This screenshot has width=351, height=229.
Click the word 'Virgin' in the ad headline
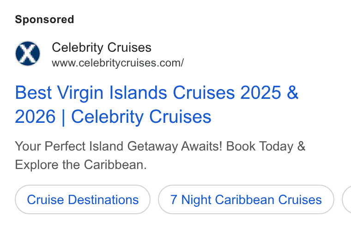pyautogui.click(x=80, y=93)
